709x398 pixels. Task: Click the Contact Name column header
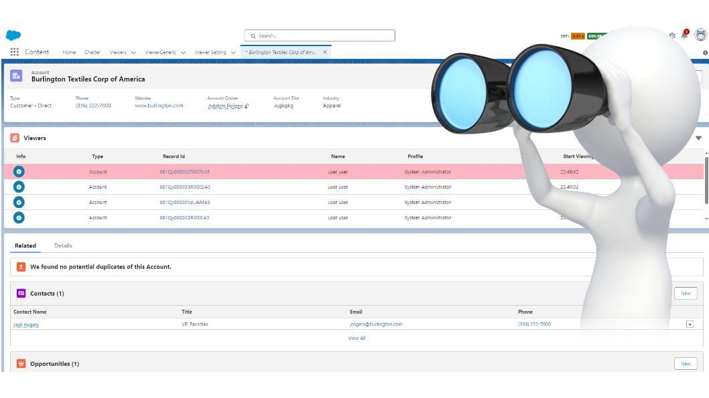pos(30,312)
